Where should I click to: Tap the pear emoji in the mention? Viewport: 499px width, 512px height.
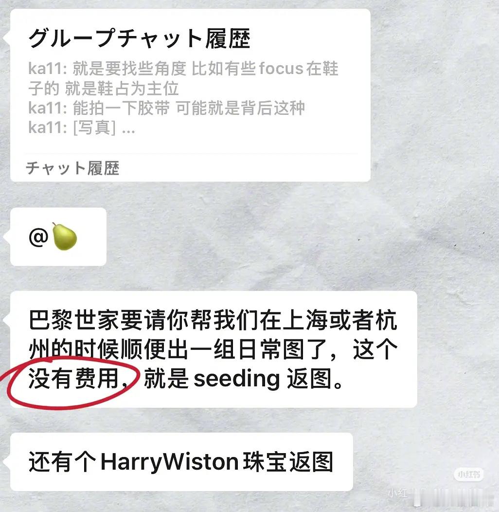click(64, 237)
